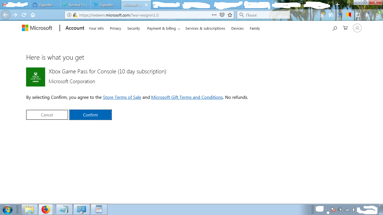This screenshot has width=383, height=215.
Task: Open the page actions three-dot menu
Action: (214, 15)
